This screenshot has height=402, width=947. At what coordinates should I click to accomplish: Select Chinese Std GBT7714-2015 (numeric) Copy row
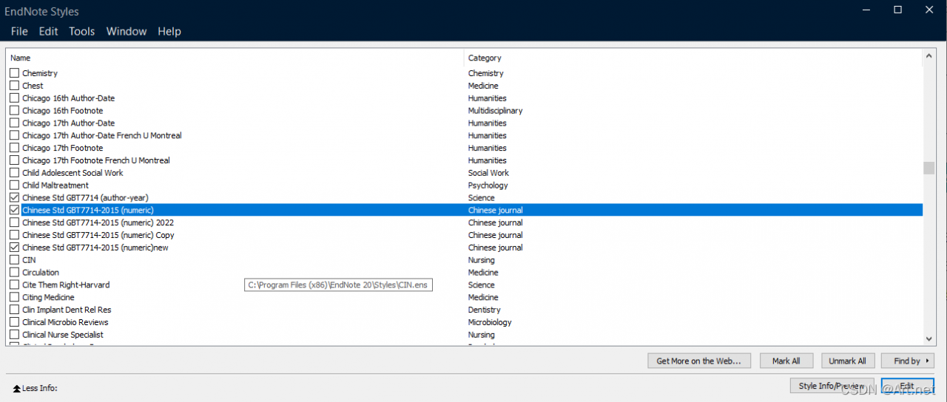point(465,235)
